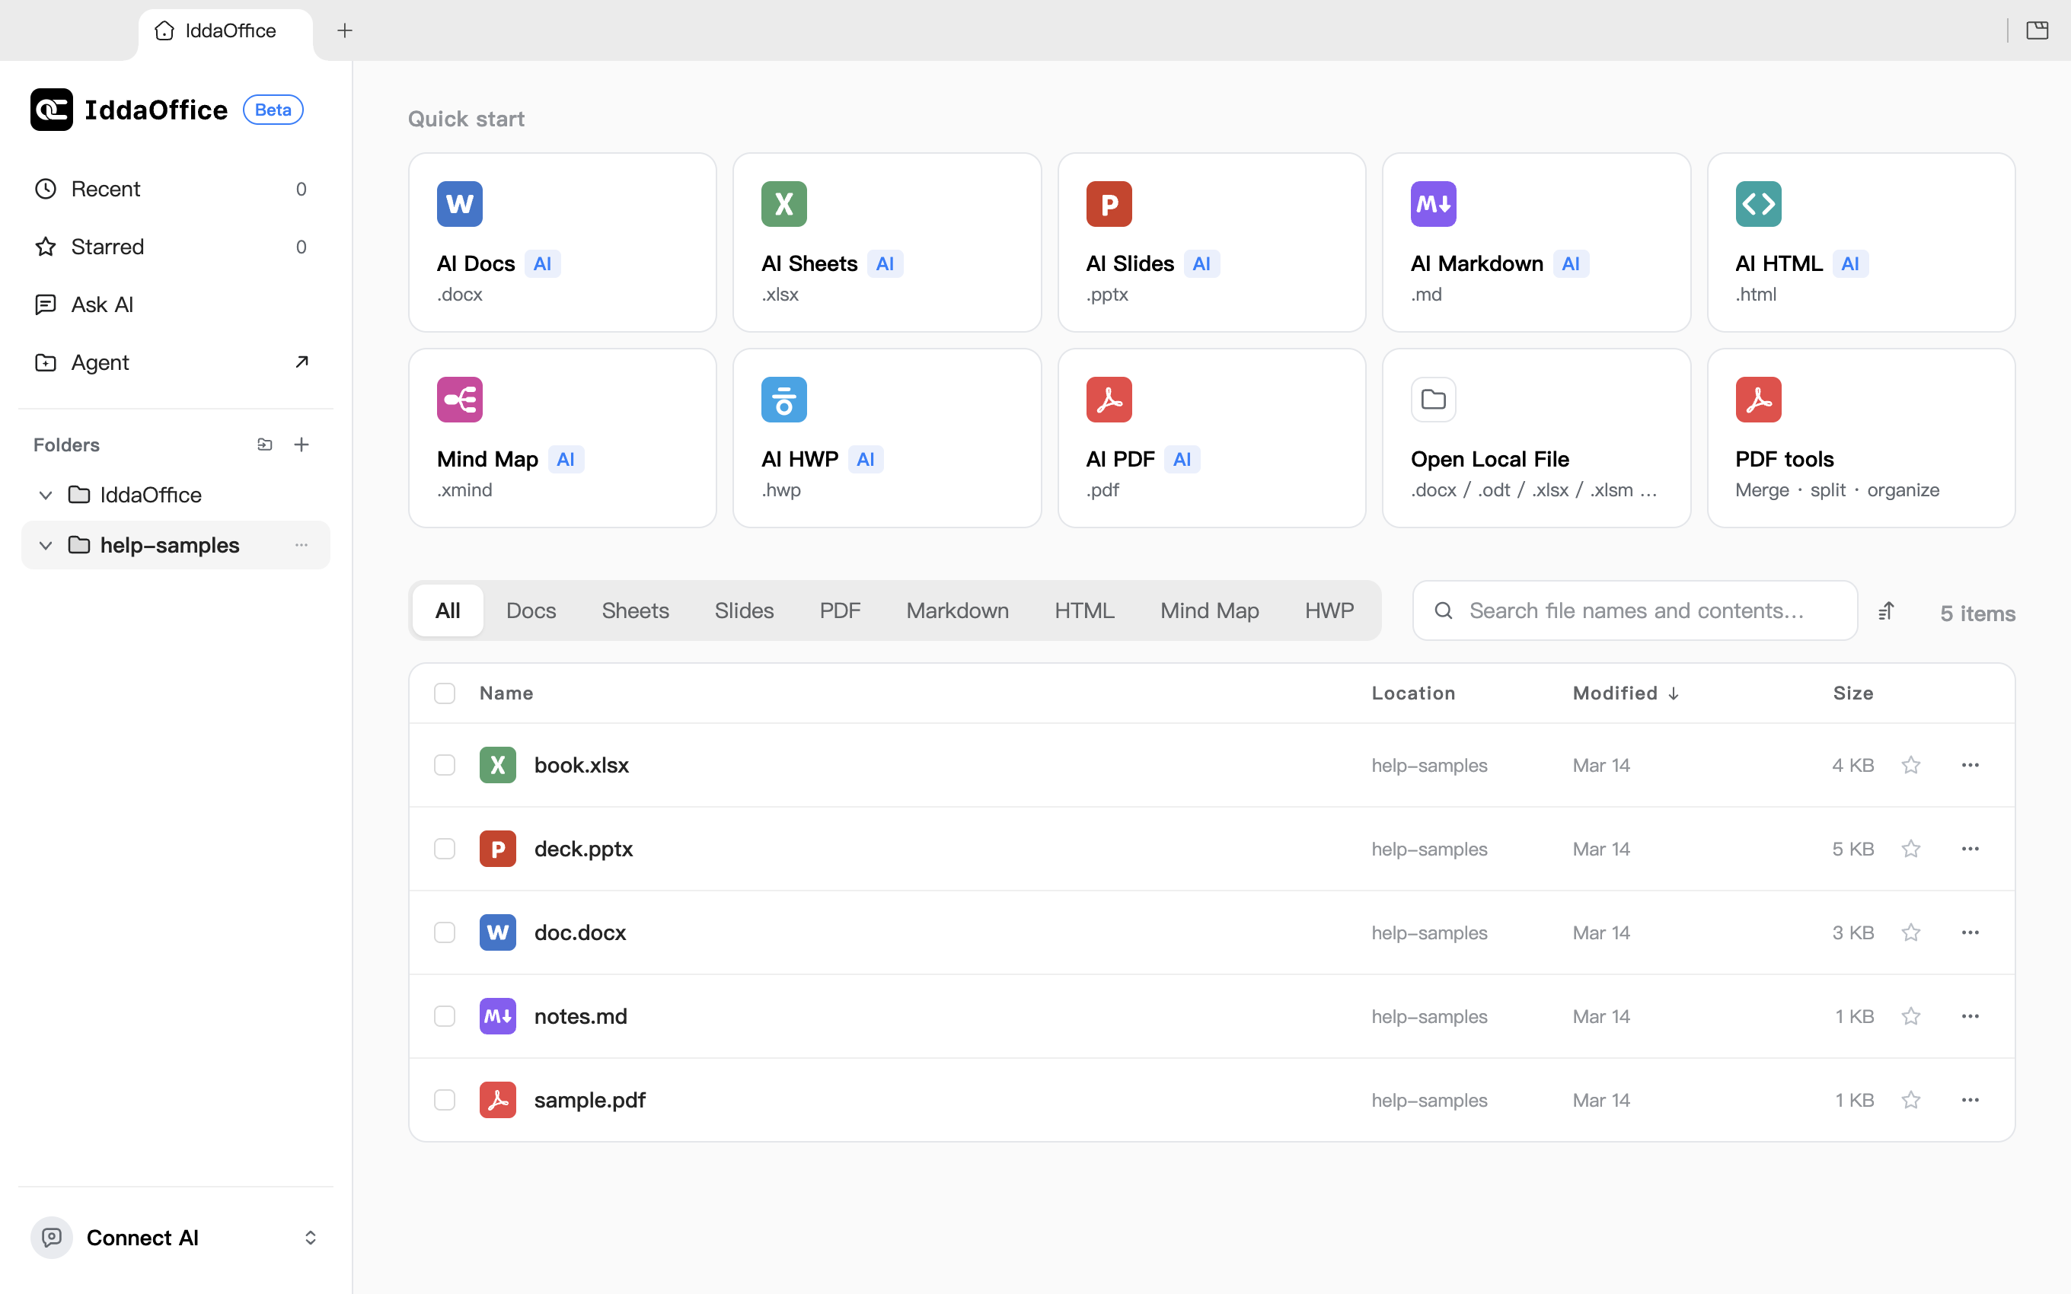Viewport: 2071px width, 1294px height.
Task: Click the file search input field
Action: click(1635, 611)
